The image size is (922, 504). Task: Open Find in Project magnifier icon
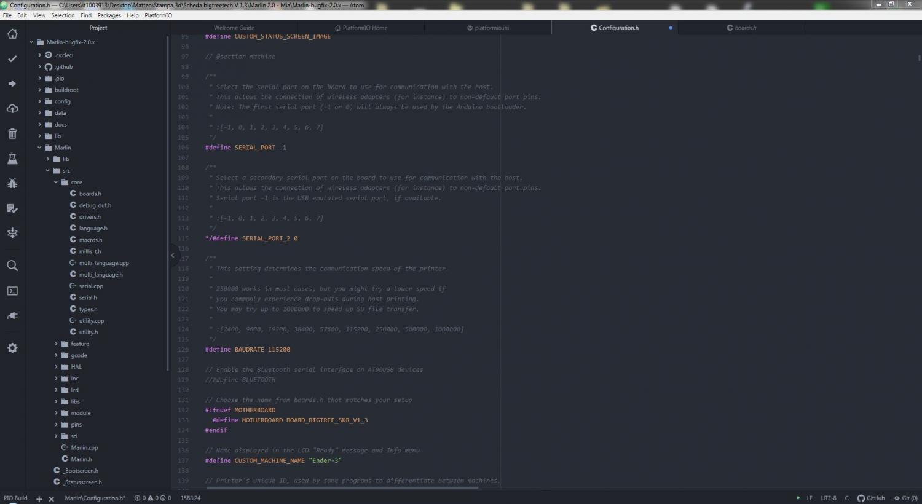pos(12,266)
